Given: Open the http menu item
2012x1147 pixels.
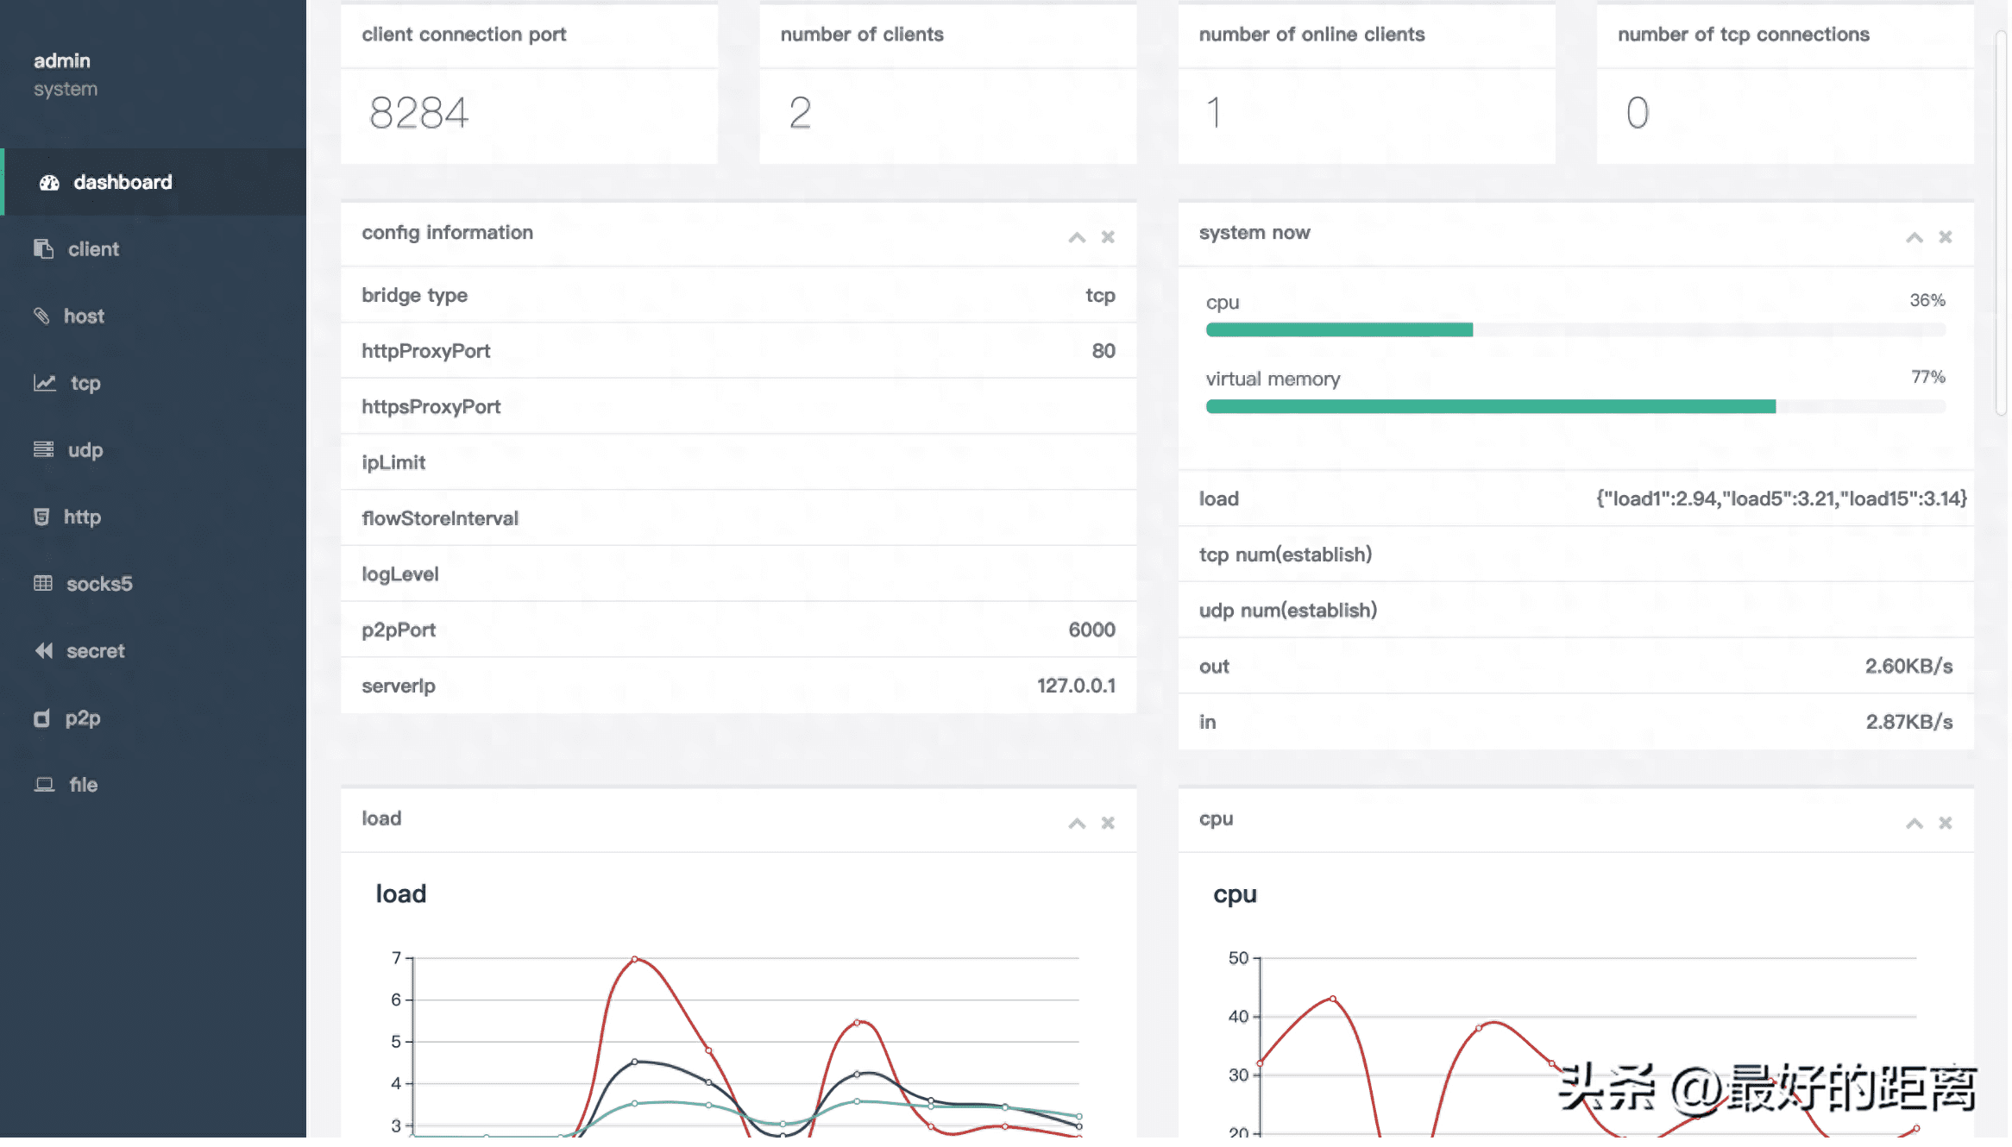Looking at the screenshot, I should coord(82,517).
